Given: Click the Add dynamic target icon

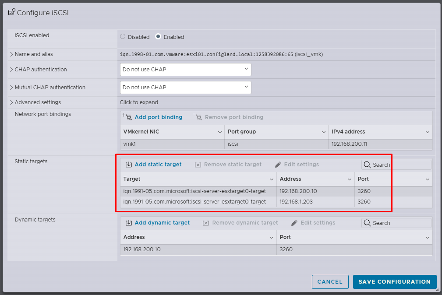Looking at the screenshot, I should tap(128, 223).
